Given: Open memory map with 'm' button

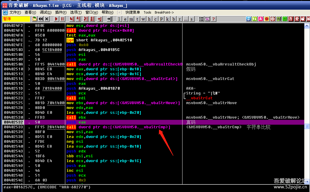Looking at the screenshot, I should pyautogui.click(x=131, y=19).
